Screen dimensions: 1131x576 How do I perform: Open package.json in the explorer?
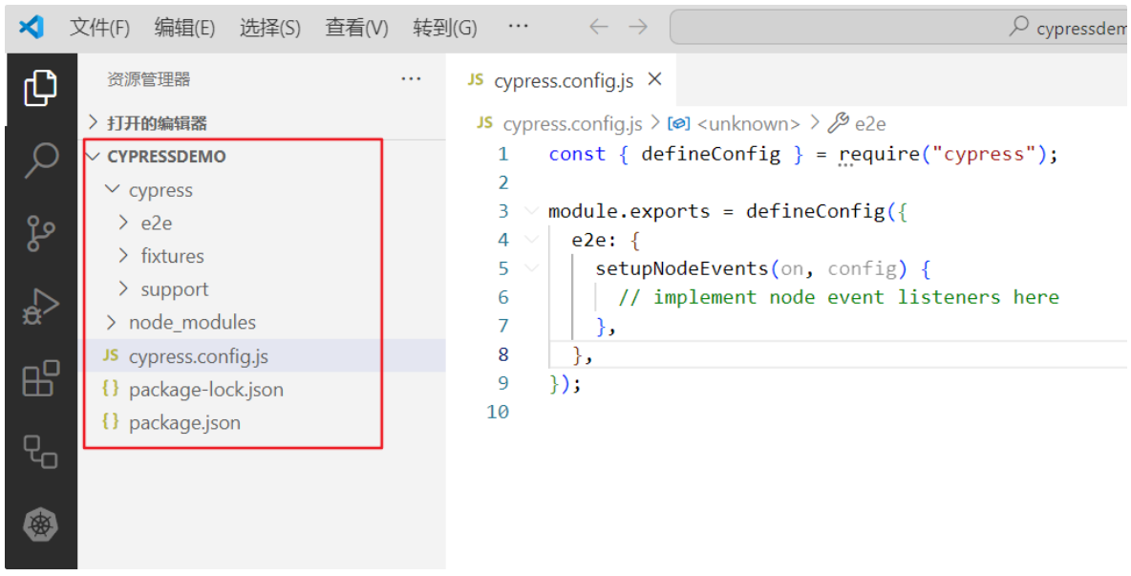(x=184, y=422)
